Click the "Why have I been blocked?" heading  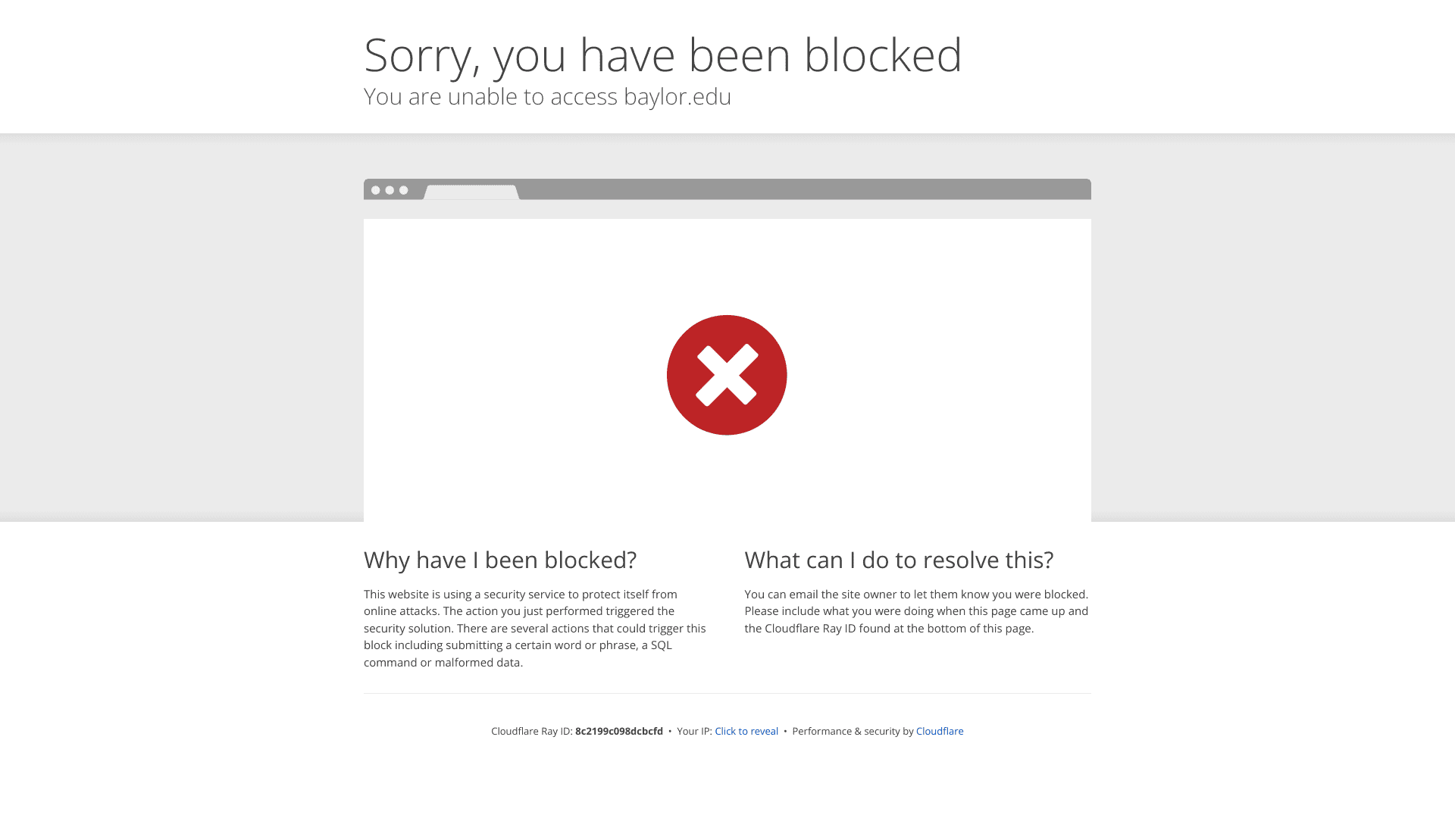500,560
